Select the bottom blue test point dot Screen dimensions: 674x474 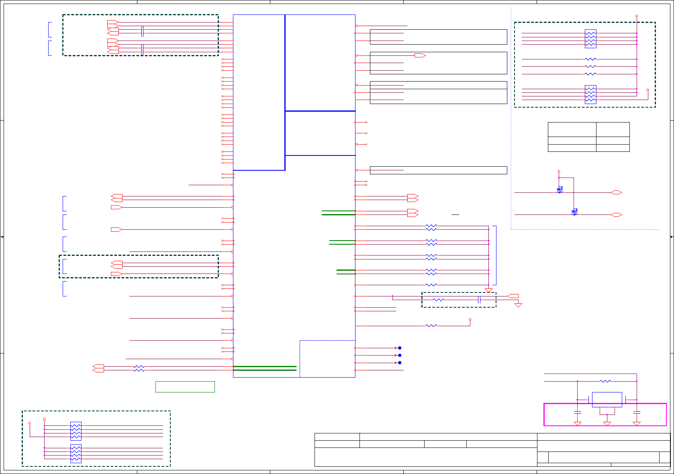[400, 363]
